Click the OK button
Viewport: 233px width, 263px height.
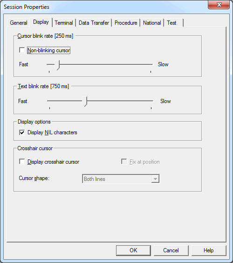pyautogui.click(x=133, y=250)
